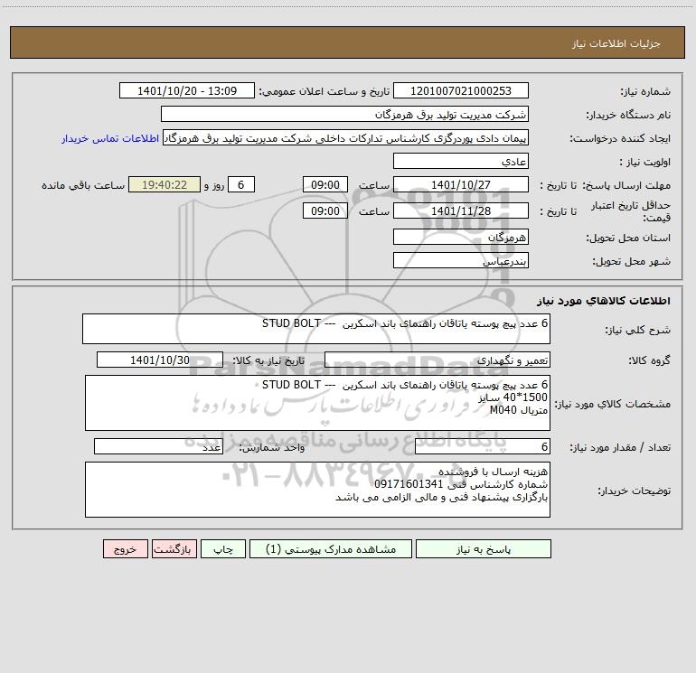Click delivery province field 'هرمزگان'
696x673 pixels.
(461, 238)
